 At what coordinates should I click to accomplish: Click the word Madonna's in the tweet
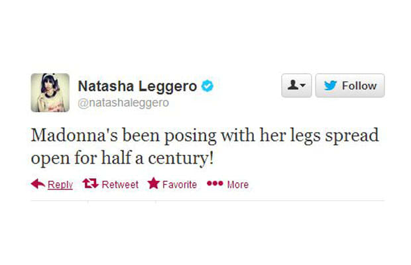tap(74, 135)
